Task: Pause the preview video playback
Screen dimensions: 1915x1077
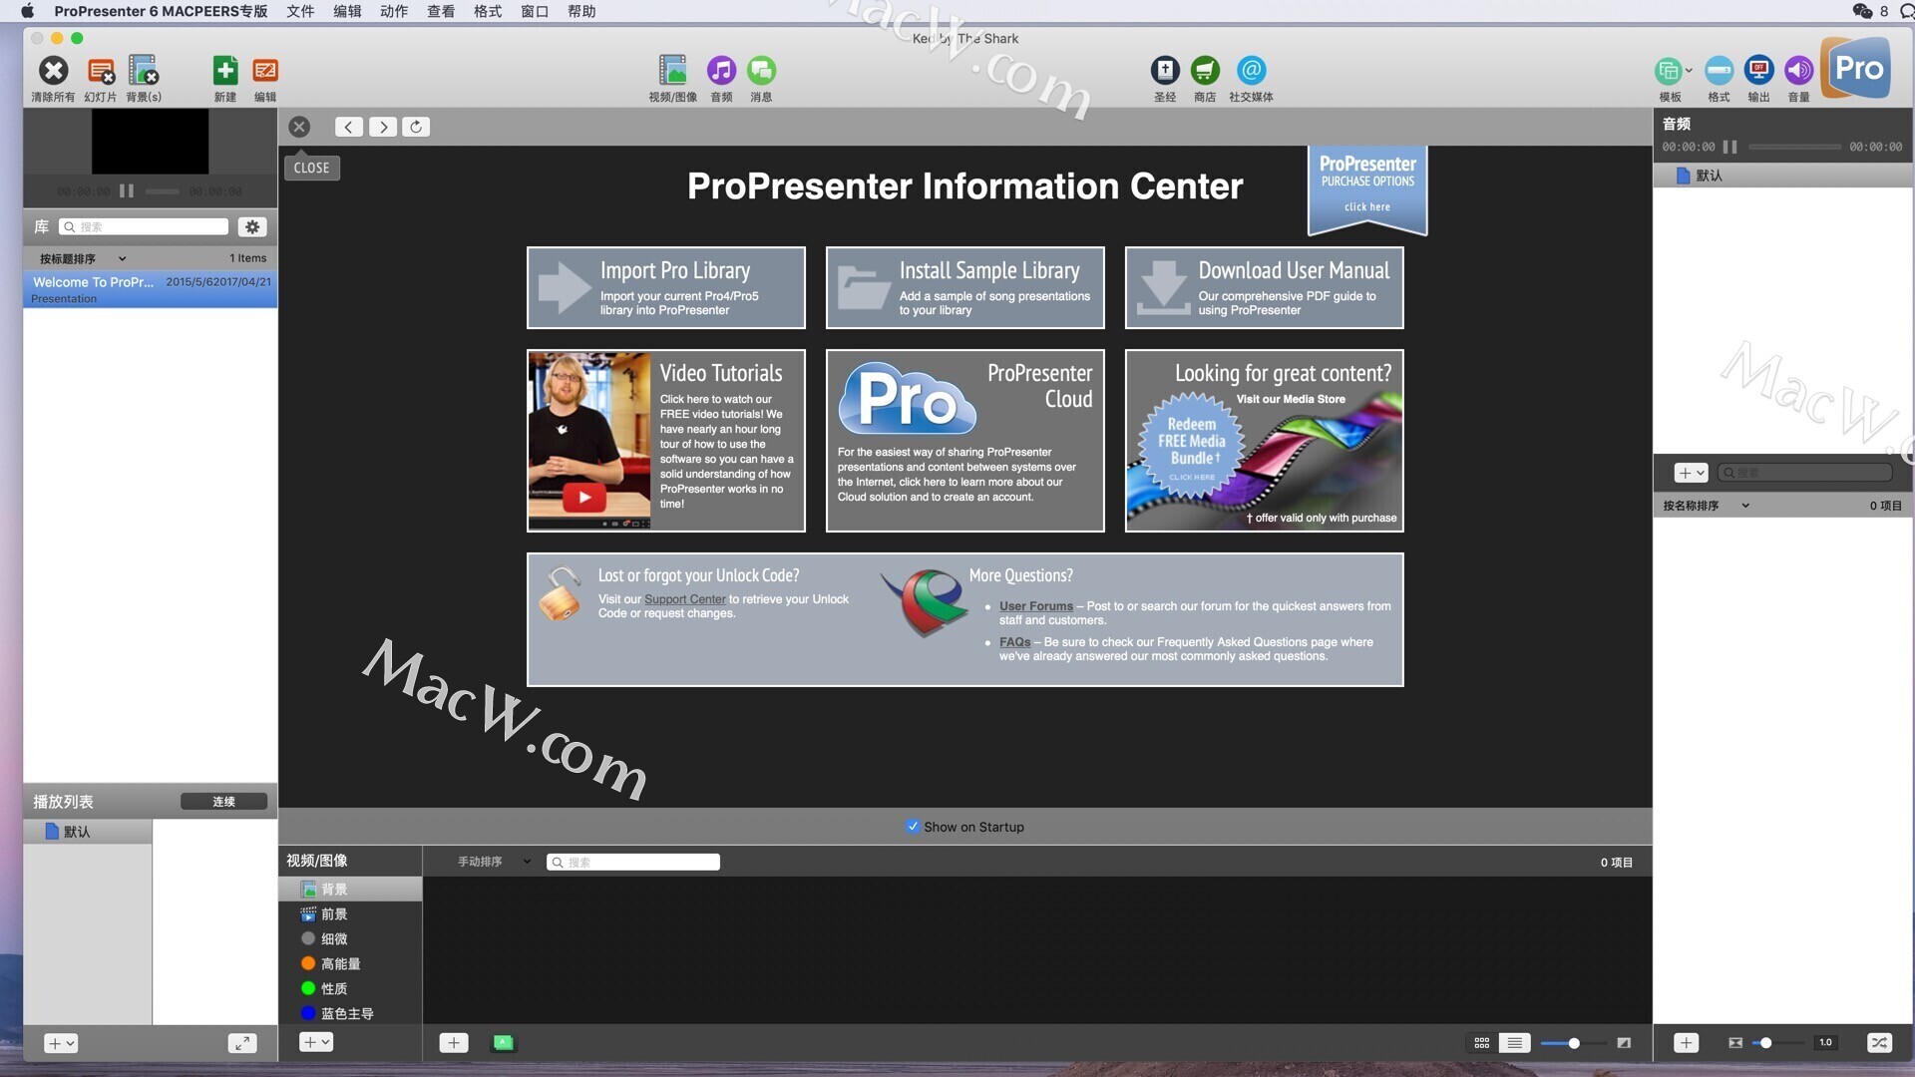Action: coord(127,190)
